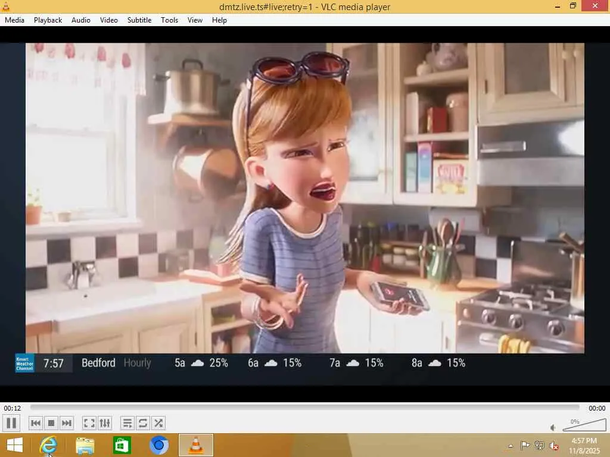The image size is (610, 457).
Task: Open File Explorer from taskbar
Action: (85, 446)
